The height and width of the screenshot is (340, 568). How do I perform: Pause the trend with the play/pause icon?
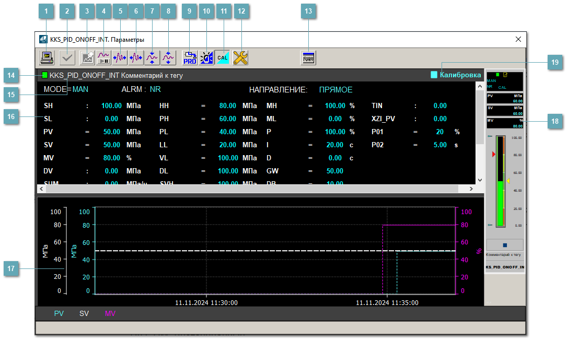coord(103,57)
